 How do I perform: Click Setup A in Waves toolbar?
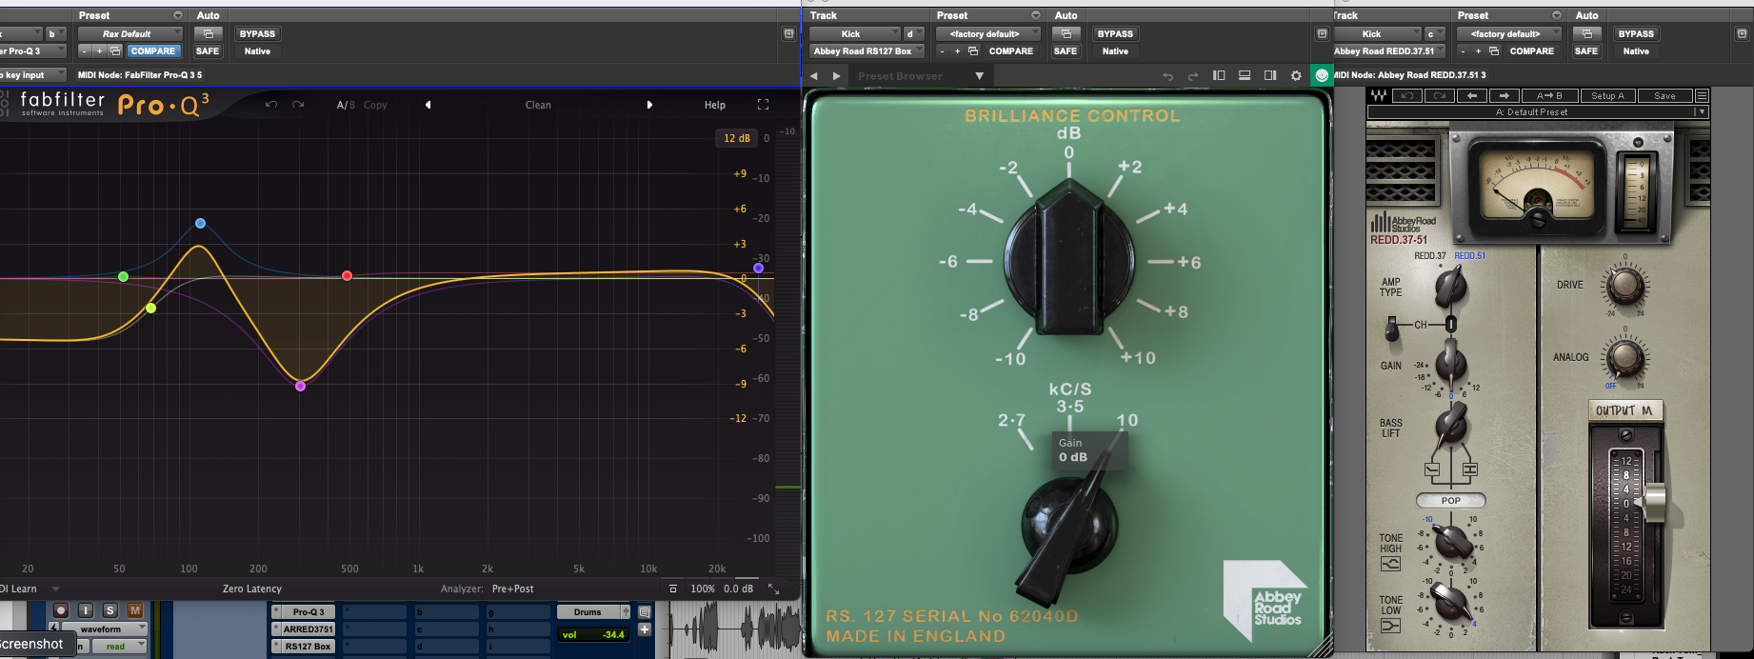coord(1607,95)
